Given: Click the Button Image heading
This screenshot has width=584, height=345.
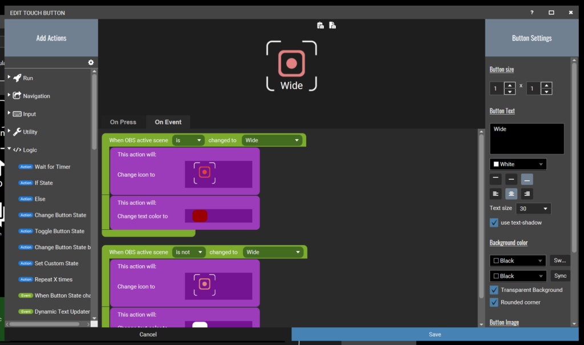Looking at the screenshot, I should pos(504,322).
